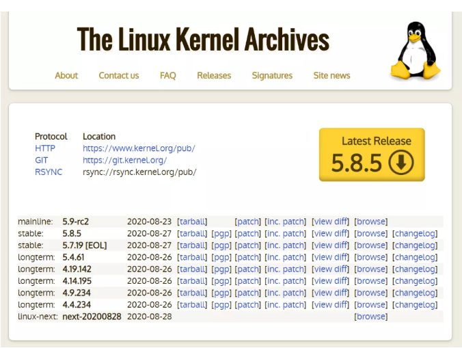This screenshot has width=462, height=348.
Task: Click the Latest Release 5.8.5 button
Action: click(372, 155)
